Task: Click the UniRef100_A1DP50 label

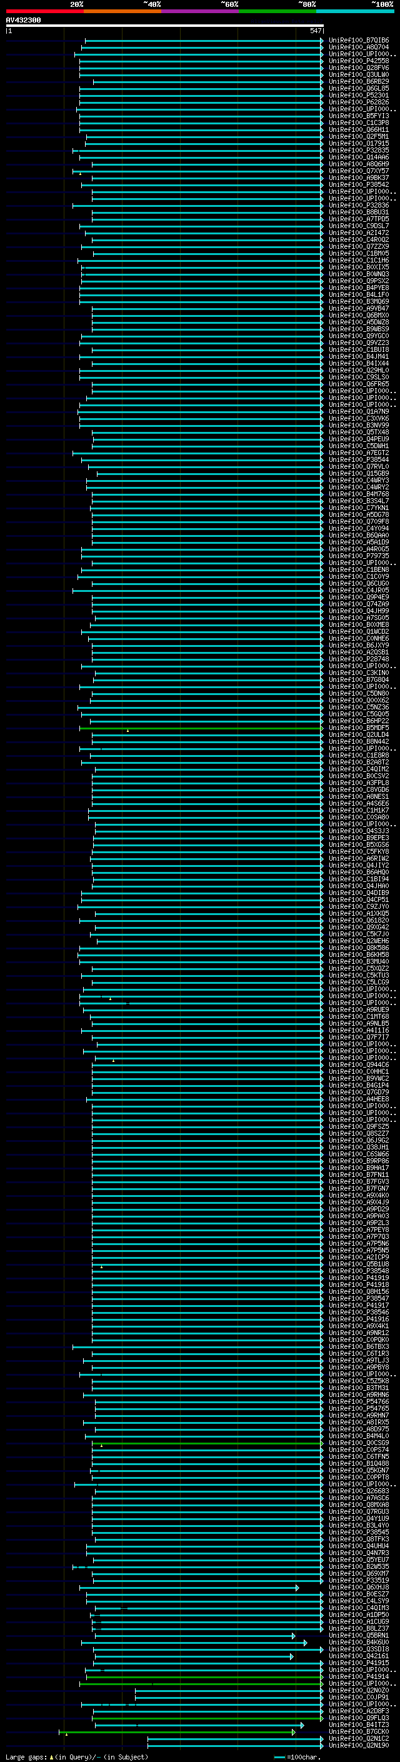Action: [x=359, y=1614]
